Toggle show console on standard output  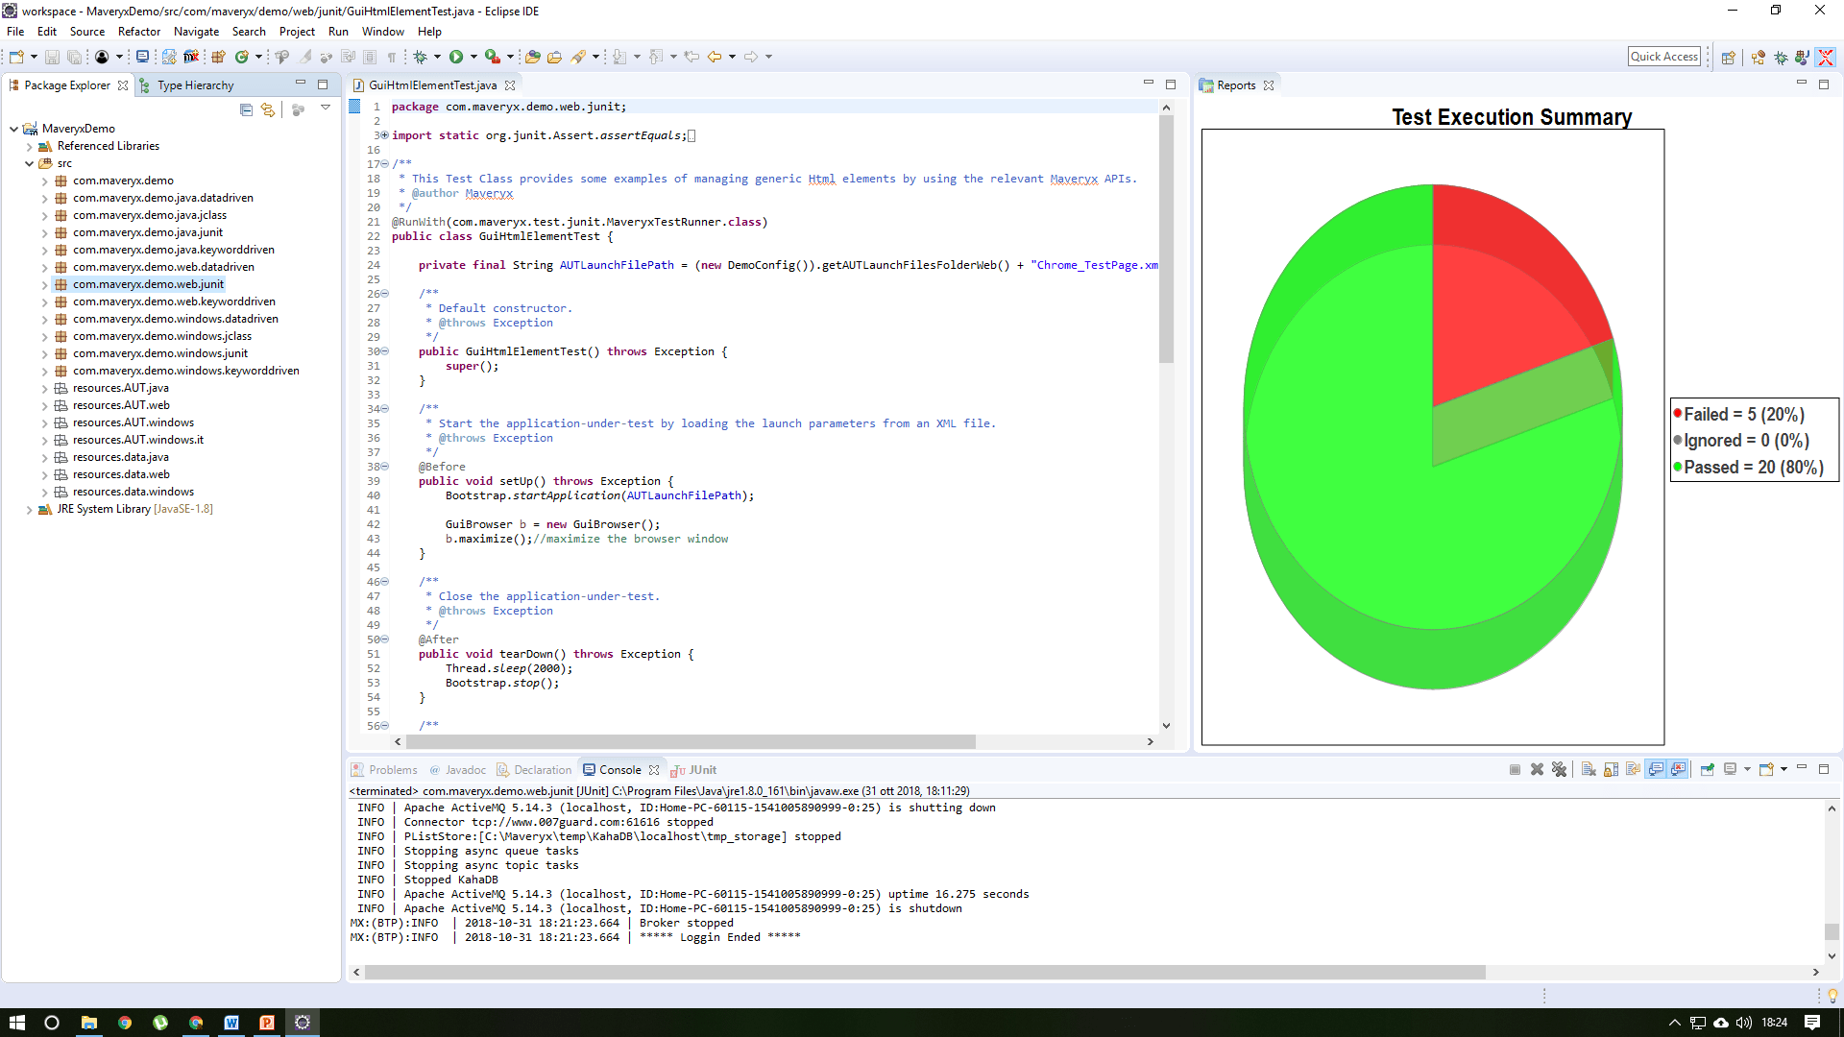point(1656,769)
